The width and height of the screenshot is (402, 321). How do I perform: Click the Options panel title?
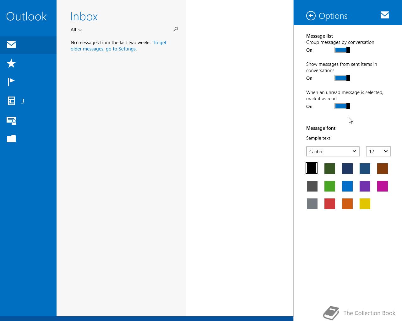click(333, 16)
